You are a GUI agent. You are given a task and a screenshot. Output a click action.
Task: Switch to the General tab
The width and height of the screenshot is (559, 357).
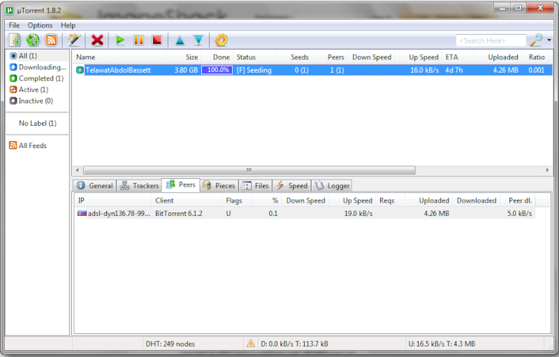95,186
